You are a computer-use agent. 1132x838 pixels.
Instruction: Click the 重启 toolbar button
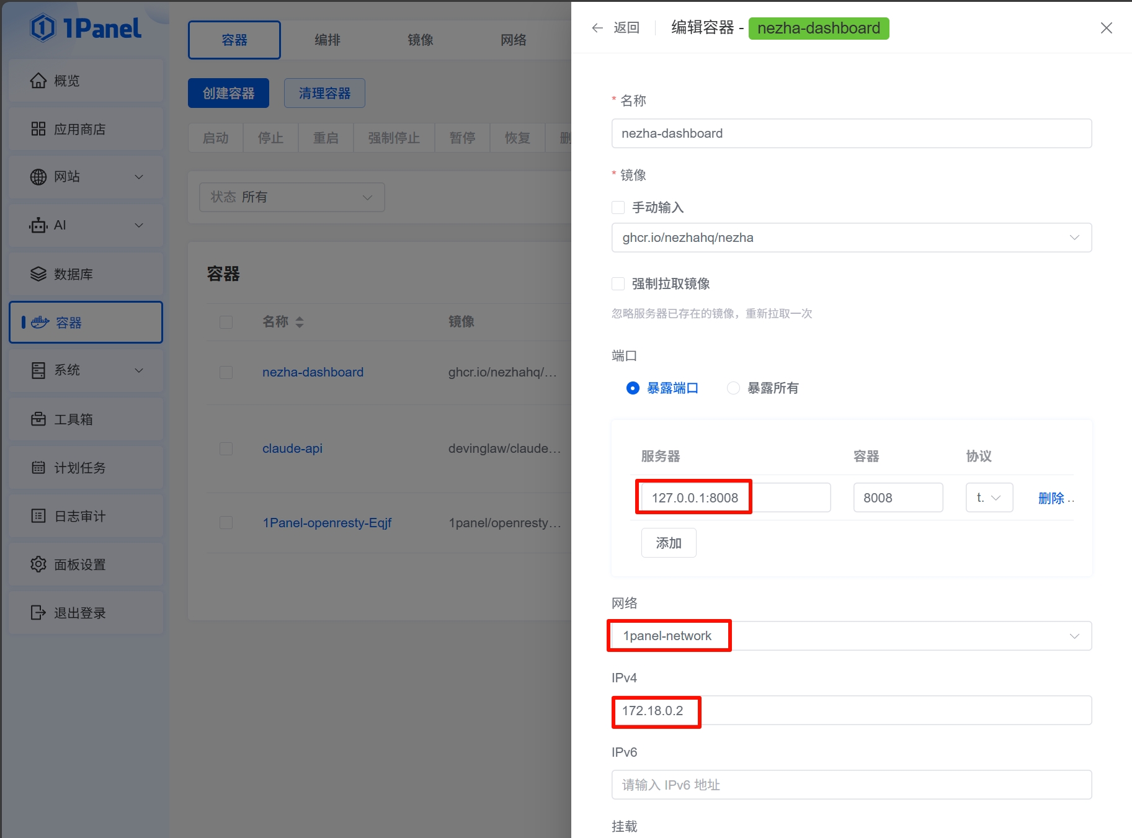326,138
